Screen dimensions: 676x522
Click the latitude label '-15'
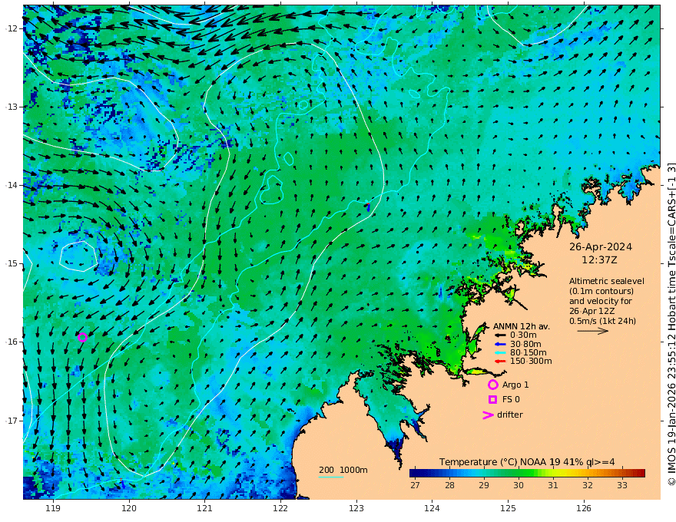pos(10,263)
